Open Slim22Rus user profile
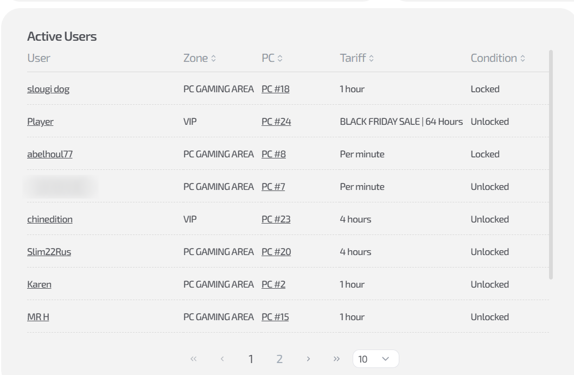Viewport: 574px width, 375px height. [x=49, y=252]
